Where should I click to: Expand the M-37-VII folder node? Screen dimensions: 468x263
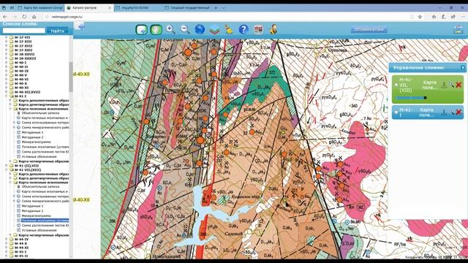point(7,37)
